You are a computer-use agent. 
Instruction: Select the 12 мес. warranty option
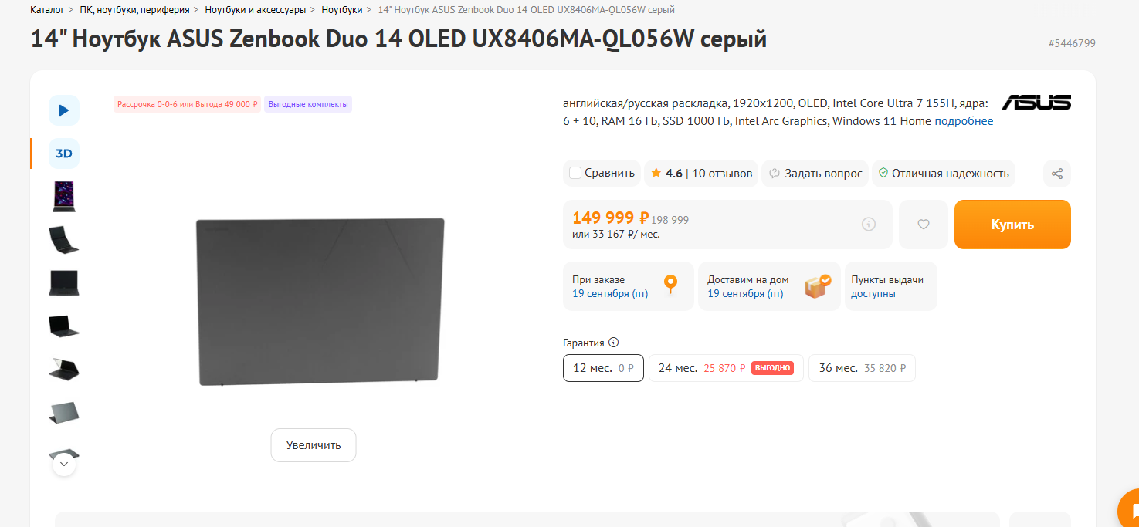coord(603,368)
